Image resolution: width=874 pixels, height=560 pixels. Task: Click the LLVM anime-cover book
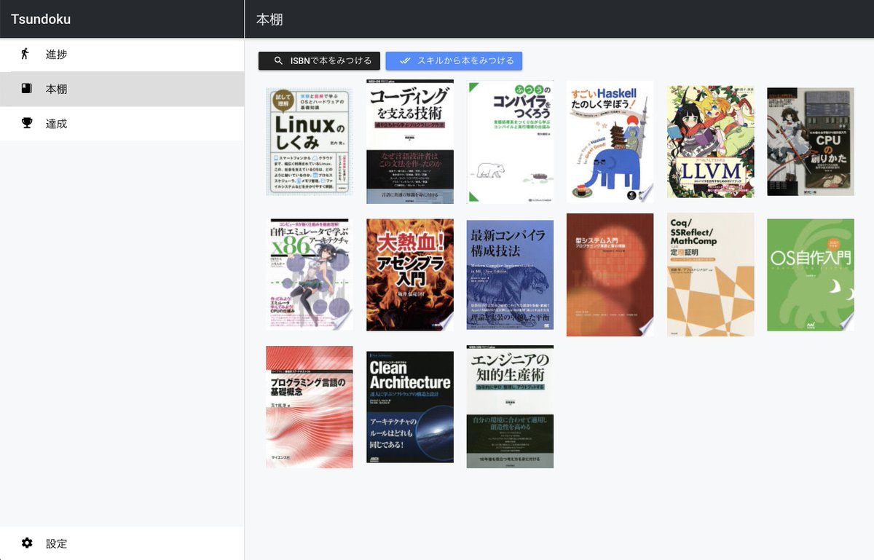710,141
